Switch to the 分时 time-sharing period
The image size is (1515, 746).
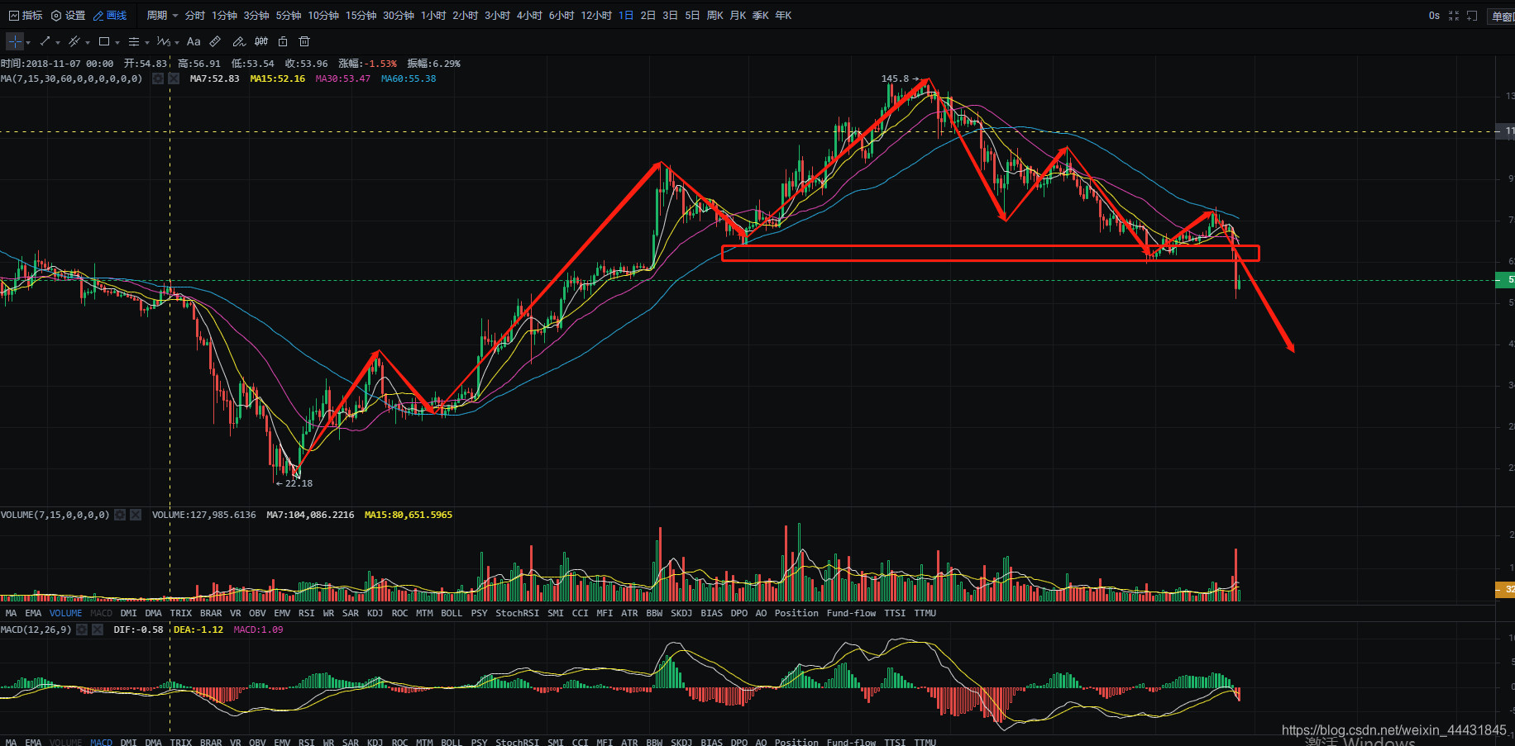(195, 16)
